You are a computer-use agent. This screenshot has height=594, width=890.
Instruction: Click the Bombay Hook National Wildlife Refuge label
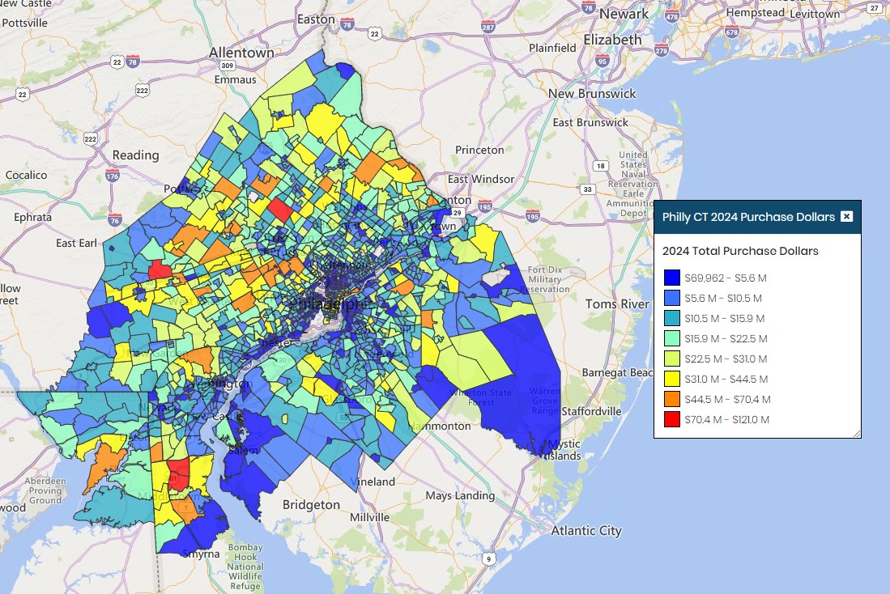(x=245, y=566)
